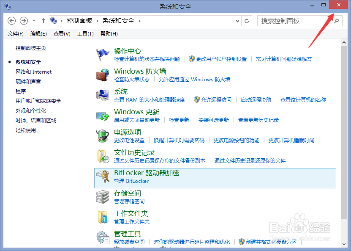Refresh the control panel view

click(x=247, y=21)
